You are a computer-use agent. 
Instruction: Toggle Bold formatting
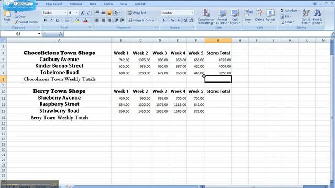[45, 20]
